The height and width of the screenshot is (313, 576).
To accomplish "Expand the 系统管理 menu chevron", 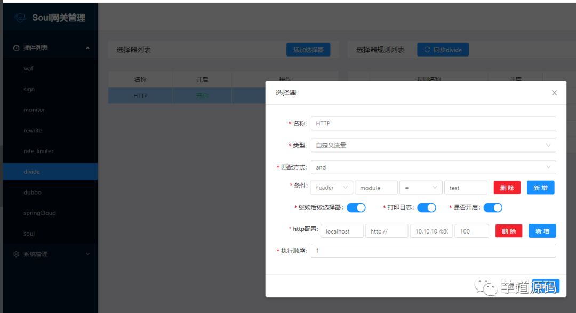I will click(87, 254).
